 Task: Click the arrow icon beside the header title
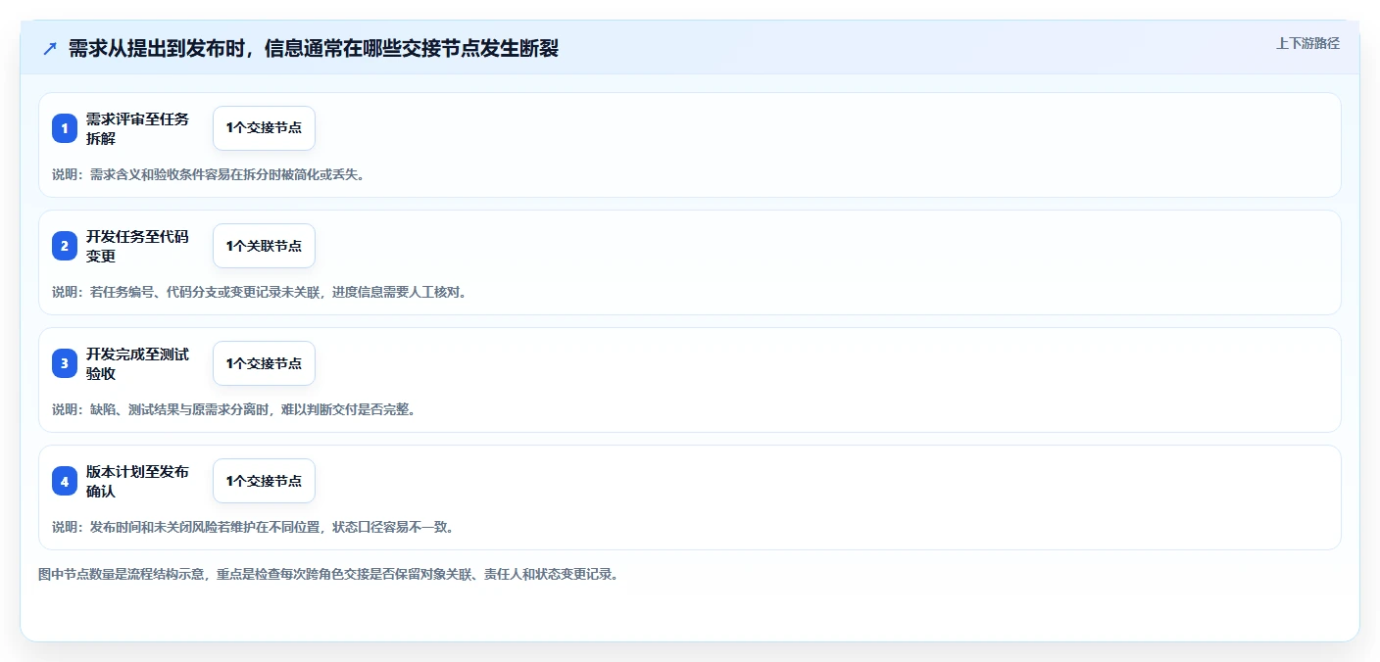coord(50,48)
